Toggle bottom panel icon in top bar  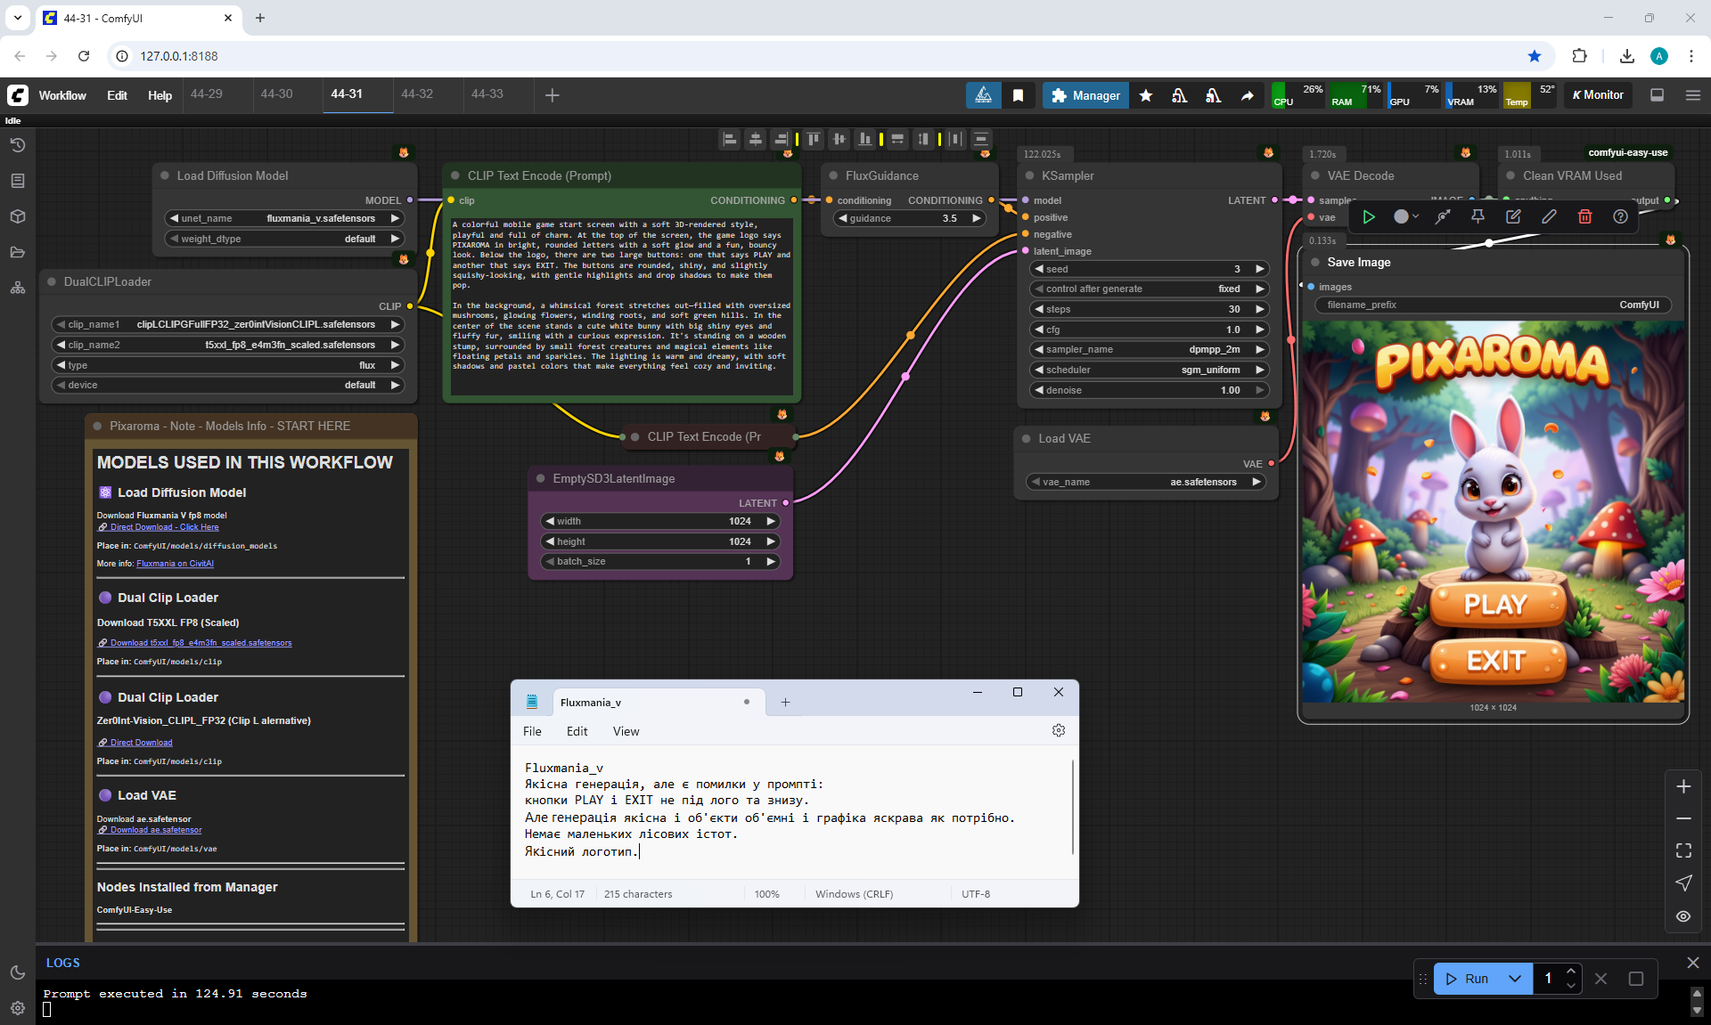[x=1657, y=95]
